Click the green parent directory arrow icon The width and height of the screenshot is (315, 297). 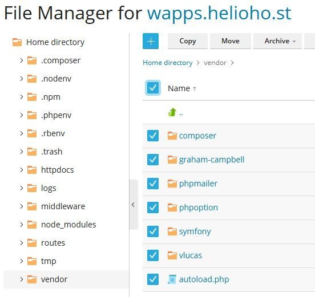[x=172, y=112]
